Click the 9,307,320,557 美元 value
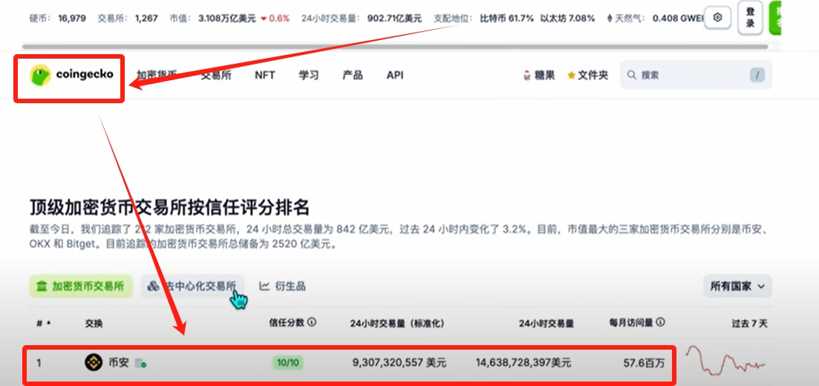819x386 pixels. click(400, 362)
